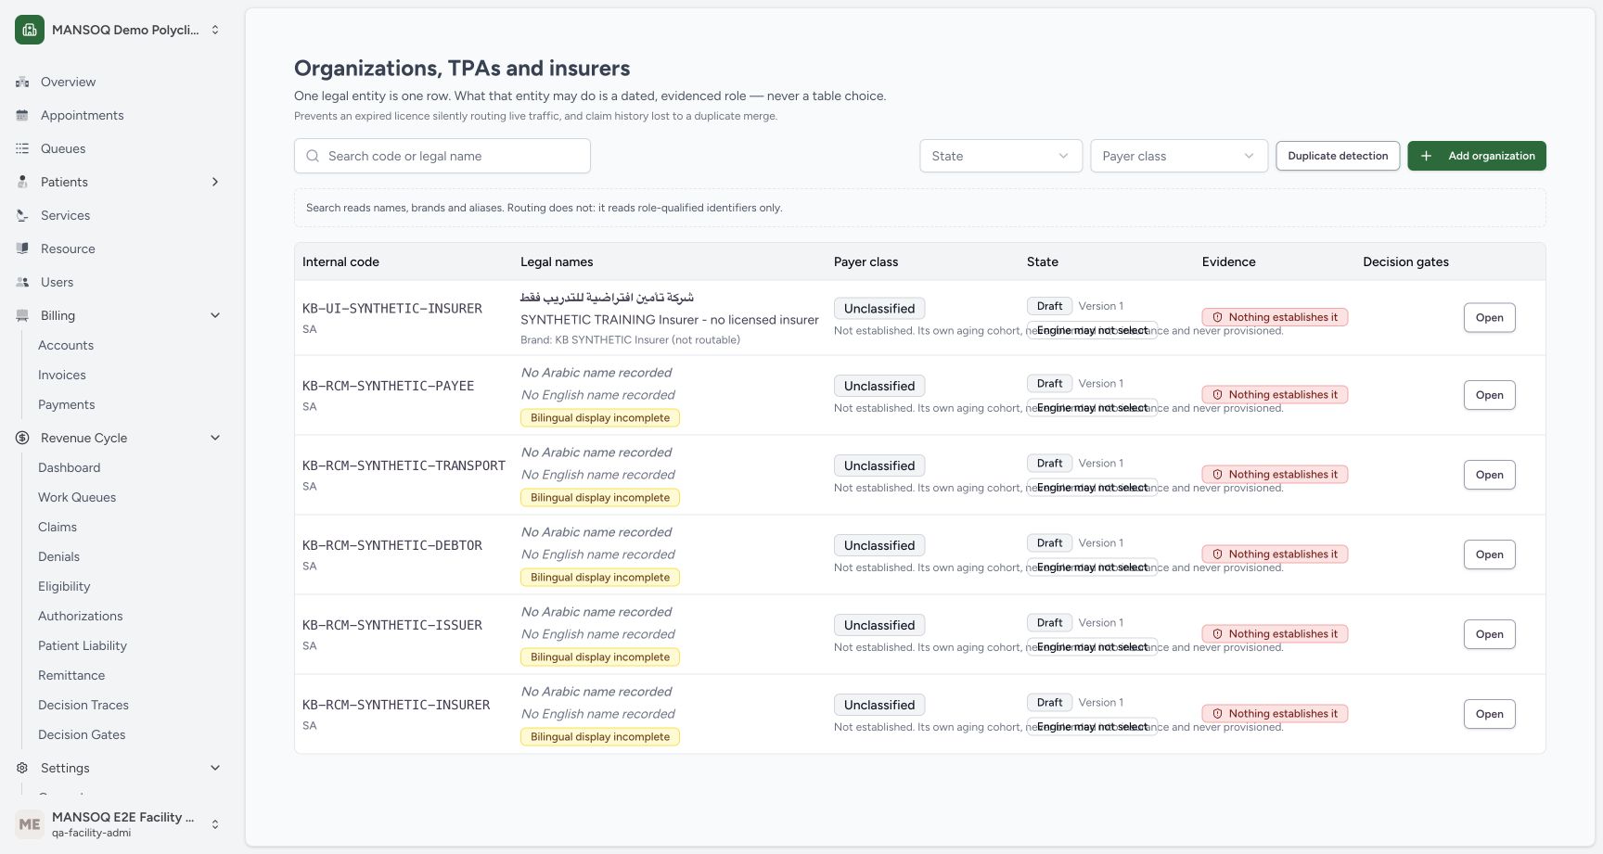The image size is (1603, 854).
Task: Open the KB-RCM-SYNTHETIC-TRANSPORT row
Action: [x=1490, y=475]
